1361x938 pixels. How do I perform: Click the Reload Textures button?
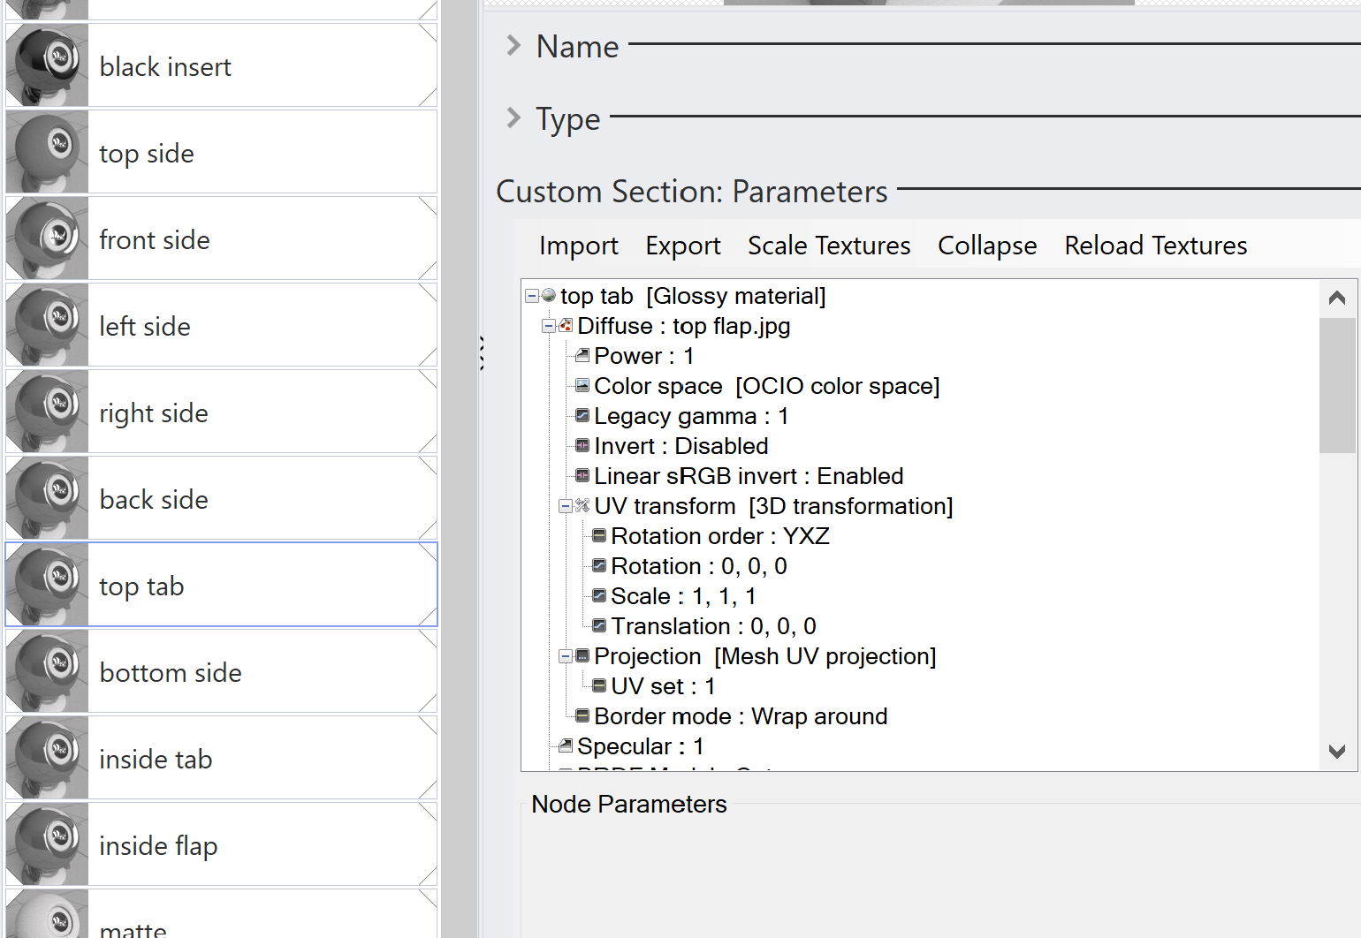[x=1155, y=246]
